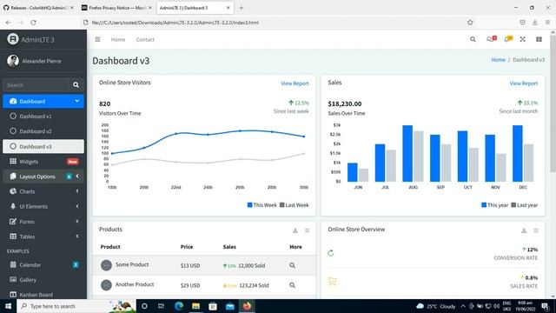Bookmark this page with star icon
The image size is (556, 313).
click(470, 23)
